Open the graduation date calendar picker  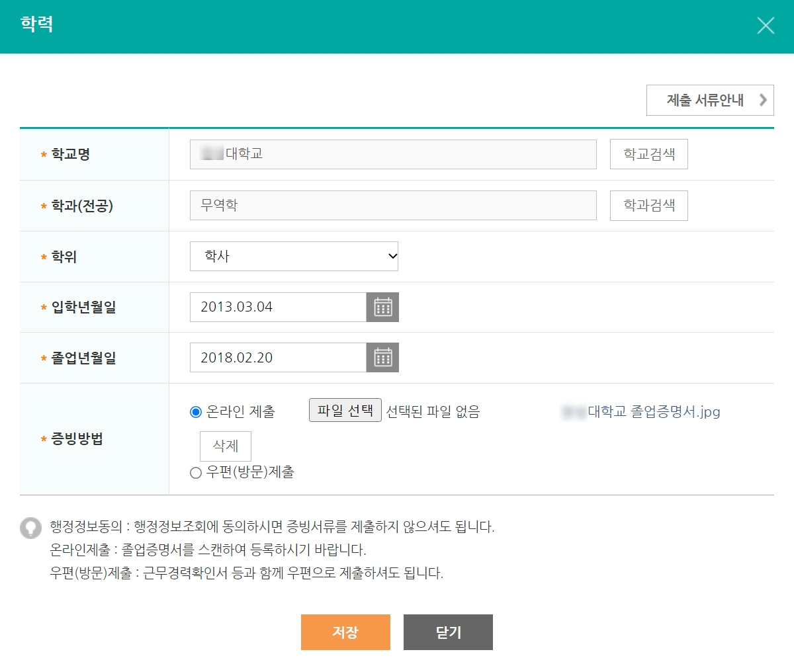(382, 358)
